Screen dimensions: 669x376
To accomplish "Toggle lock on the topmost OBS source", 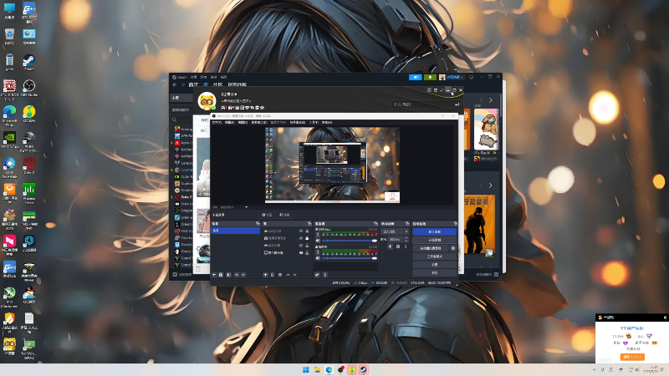I will (307, 231).
